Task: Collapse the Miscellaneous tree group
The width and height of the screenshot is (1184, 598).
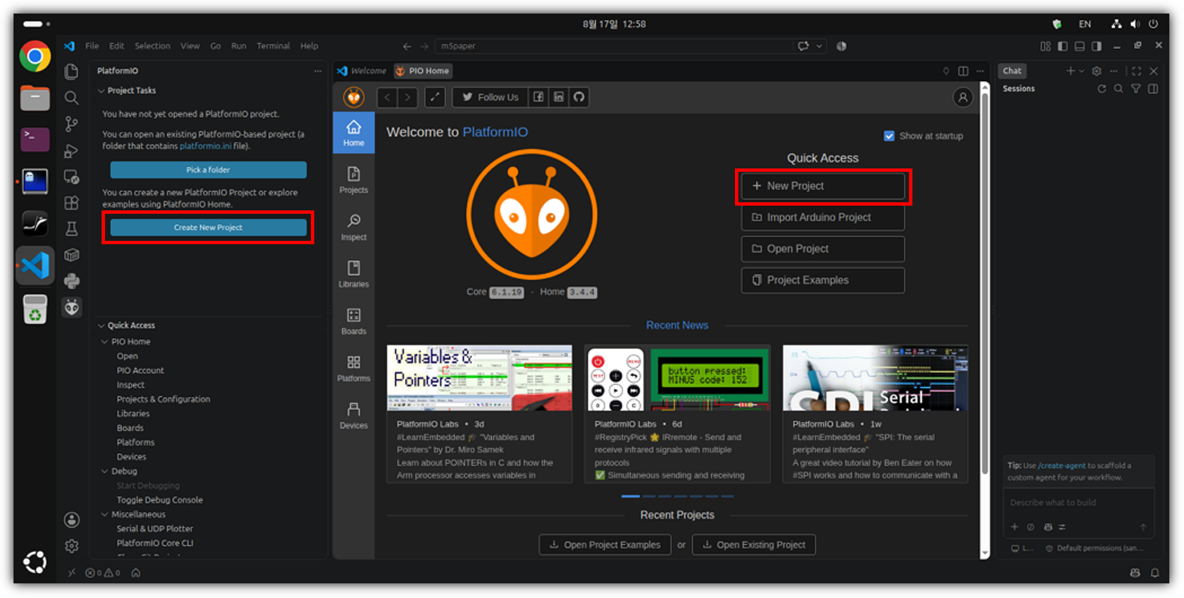Action: coord(105,515)
